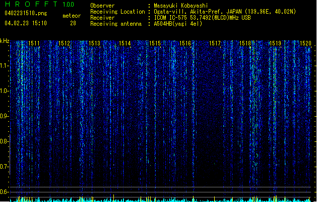This screenshot has height=202, width=317.
Task: Select the filename 0402231510.png
Action: tap(26, 13)
